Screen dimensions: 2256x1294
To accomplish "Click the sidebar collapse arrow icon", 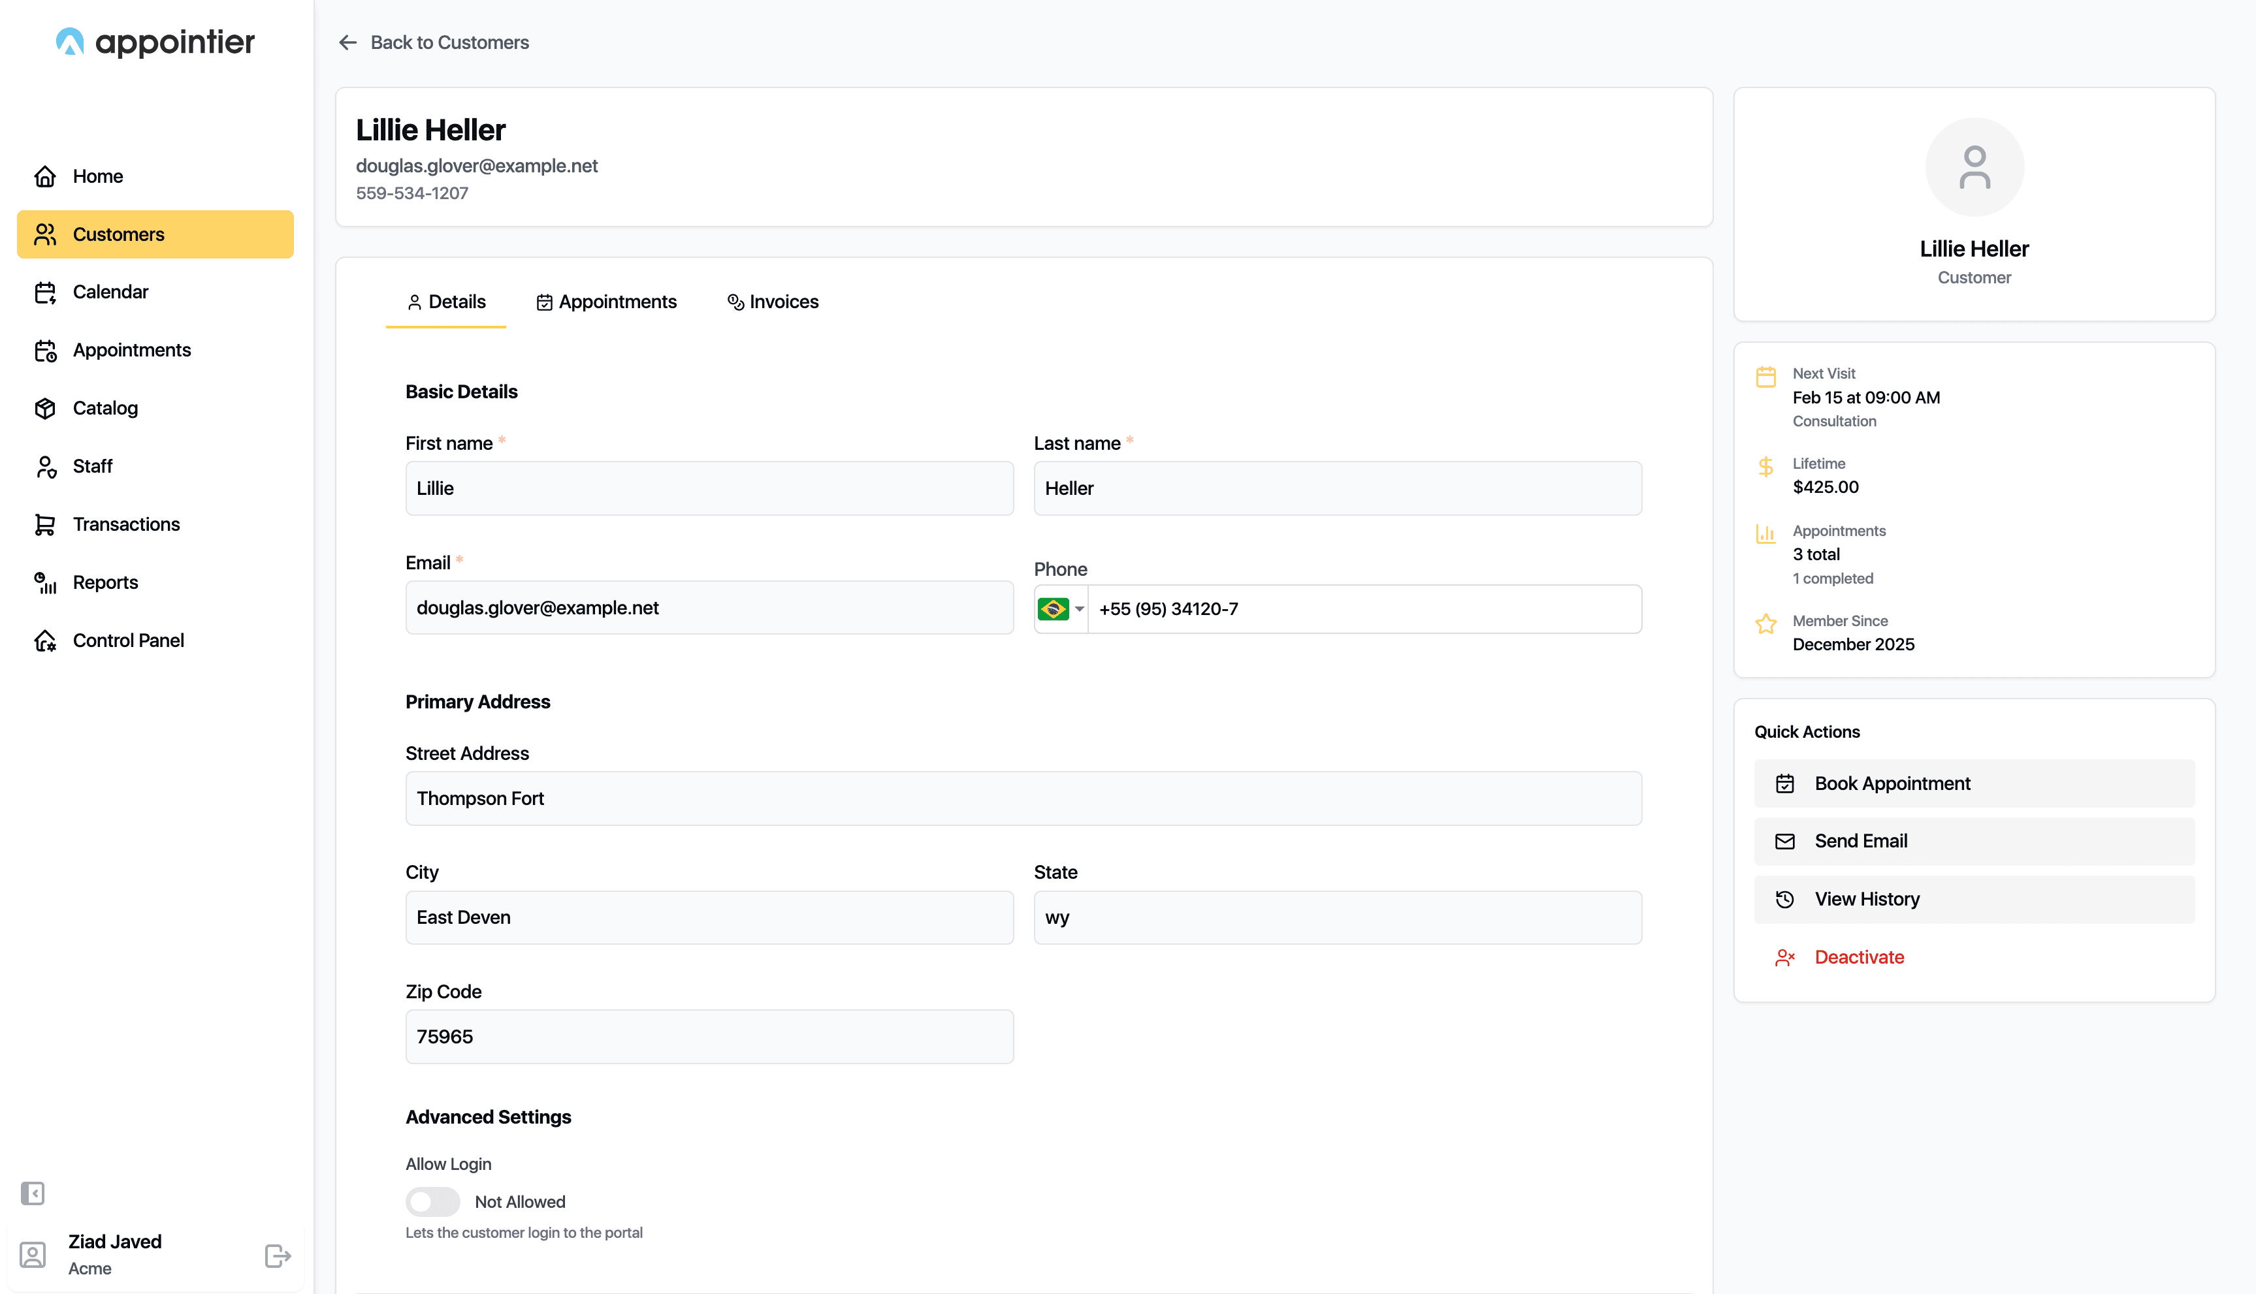I will coord(34,1193).
